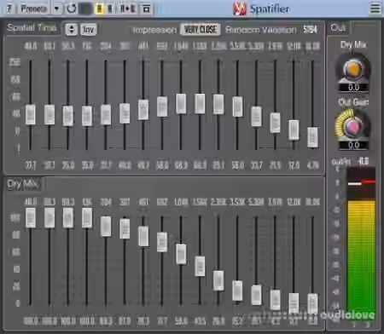Click the up-down stepper next to Spatial Time
The image size is (384, 334).
(71, 29)
